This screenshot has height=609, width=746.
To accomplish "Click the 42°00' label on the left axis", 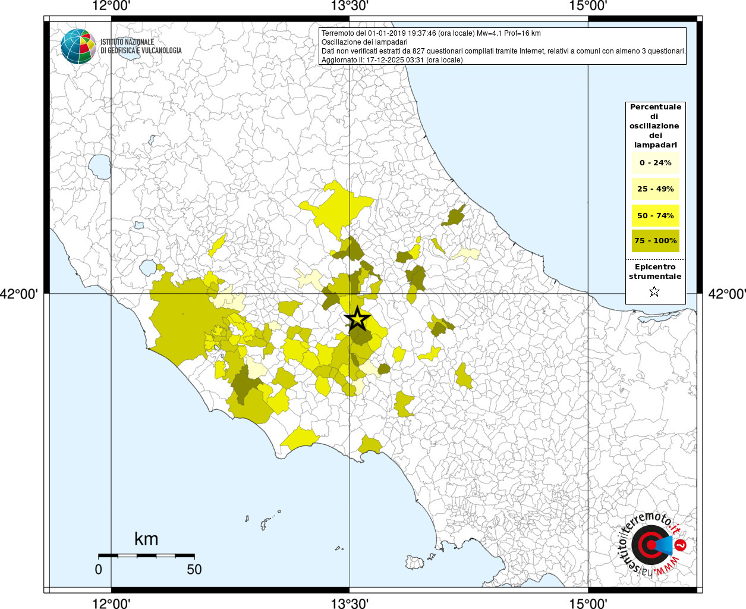I will tap(19, 294).
